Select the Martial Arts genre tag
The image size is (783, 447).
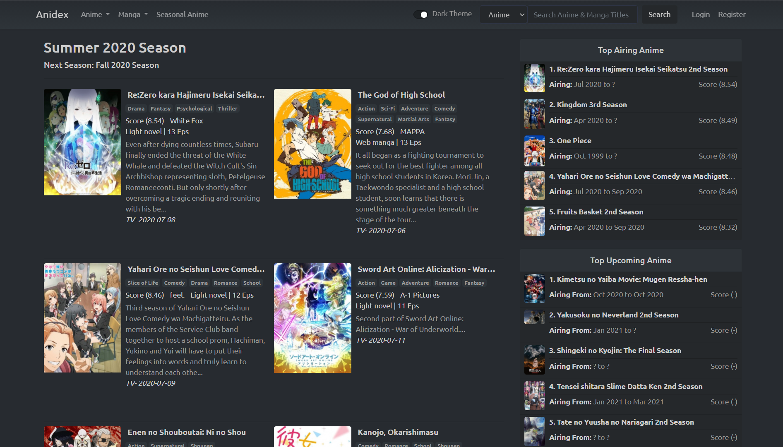[413, 119]
